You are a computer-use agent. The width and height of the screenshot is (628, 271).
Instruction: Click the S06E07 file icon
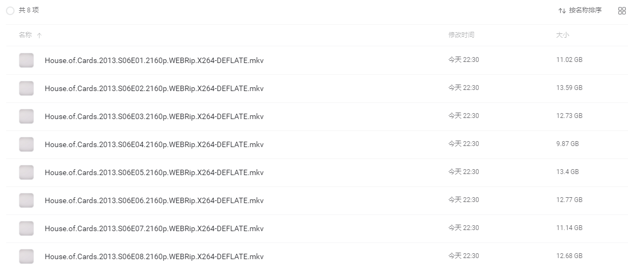coord(26,228)
